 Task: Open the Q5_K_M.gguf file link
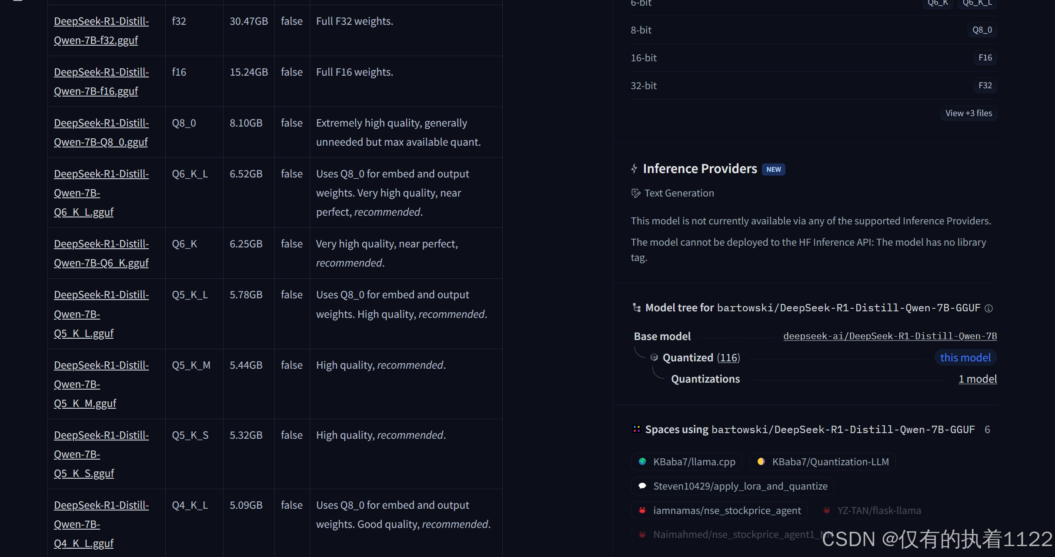coord(85,404)
